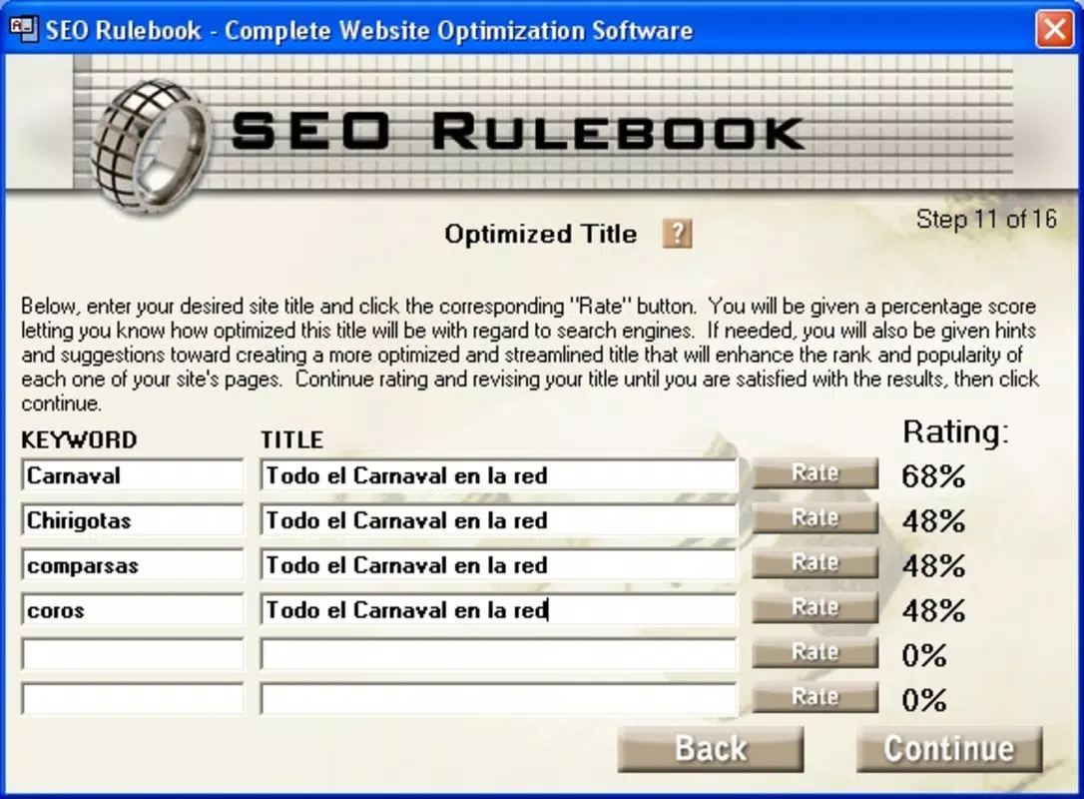Edit title field in coros row
1084x799 pixels.
pos(499,609)
